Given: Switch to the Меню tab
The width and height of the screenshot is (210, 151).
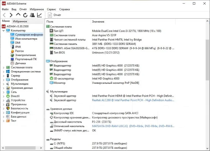Looking at the screenshot, I should [x=6, y=21].
